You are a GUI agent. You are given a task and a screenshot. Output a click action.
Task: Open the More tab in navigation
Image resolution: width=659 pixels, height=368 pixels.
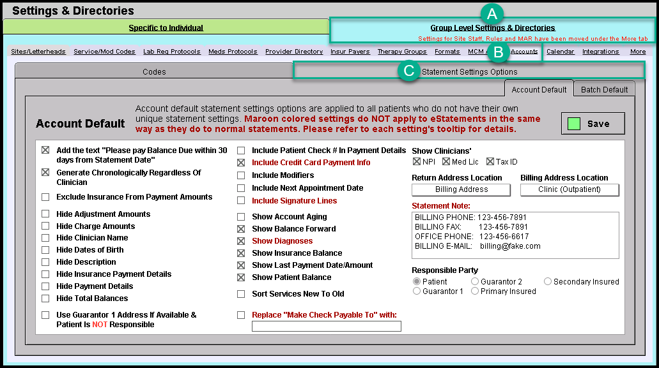point(637,52)
